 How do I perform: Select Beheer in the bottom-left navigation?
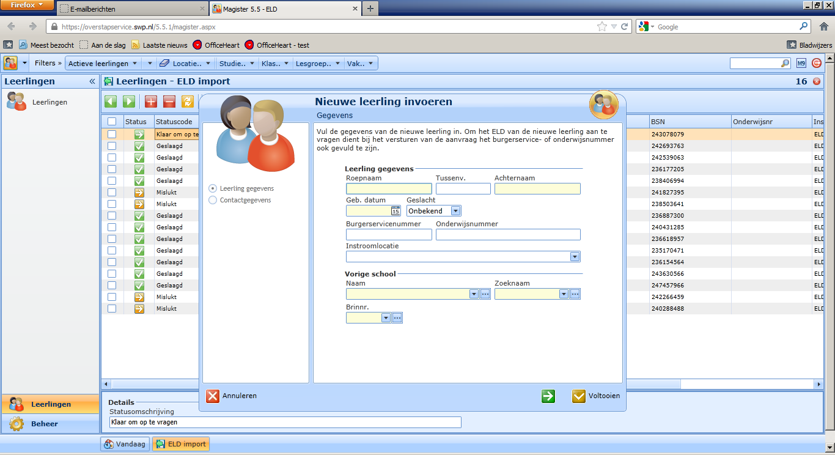tap(50, 424)
